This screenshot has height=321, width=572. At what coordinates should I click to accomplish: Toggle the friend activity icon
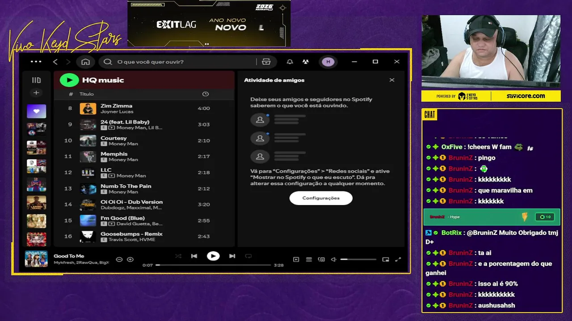[306, 62]
